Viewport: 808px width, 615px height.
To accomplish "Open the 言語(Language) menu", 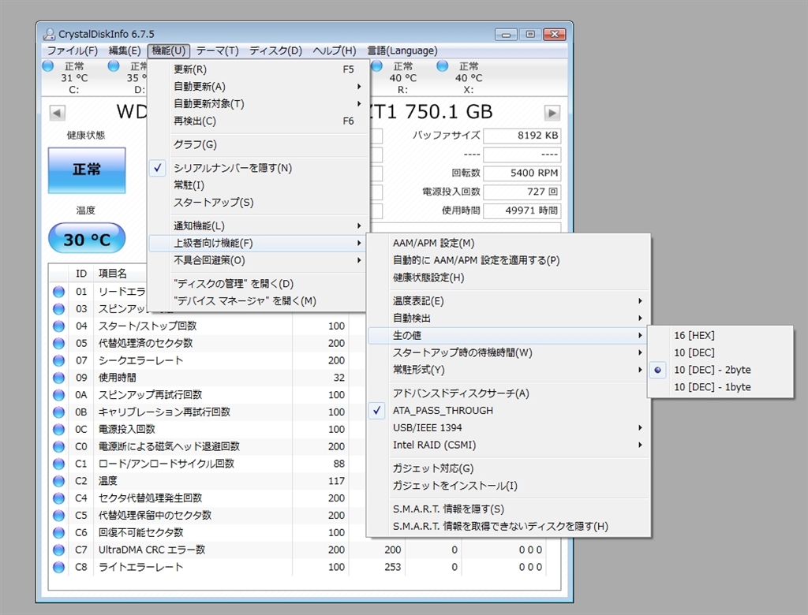I will pos(402,50).
